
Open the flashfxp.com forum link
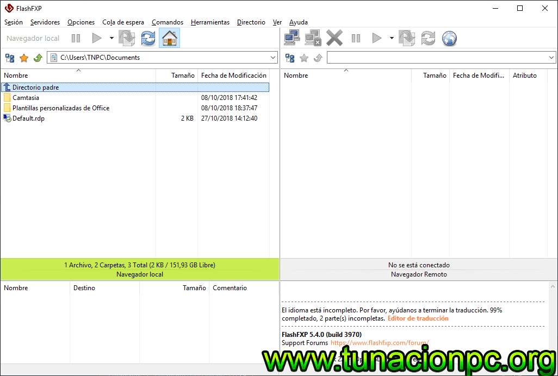pyautogui.click(x=380, y=343)
